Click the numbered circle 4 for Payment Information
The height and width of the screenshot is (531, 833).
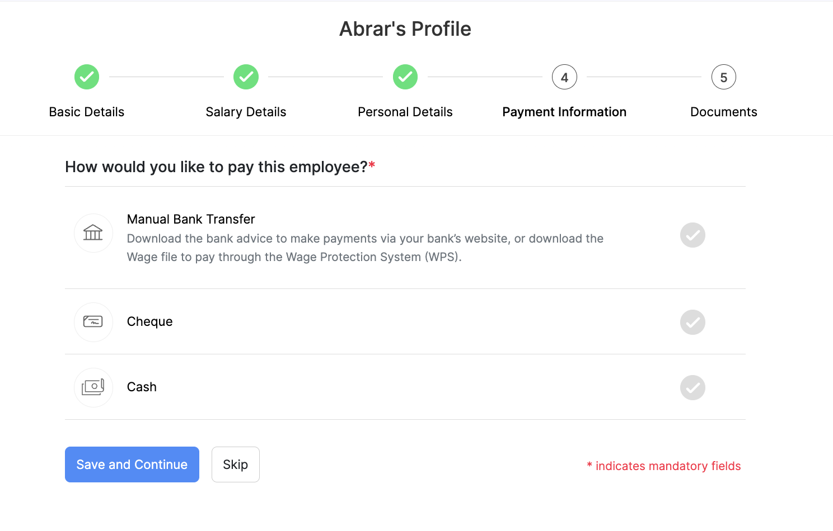[564, 77]
